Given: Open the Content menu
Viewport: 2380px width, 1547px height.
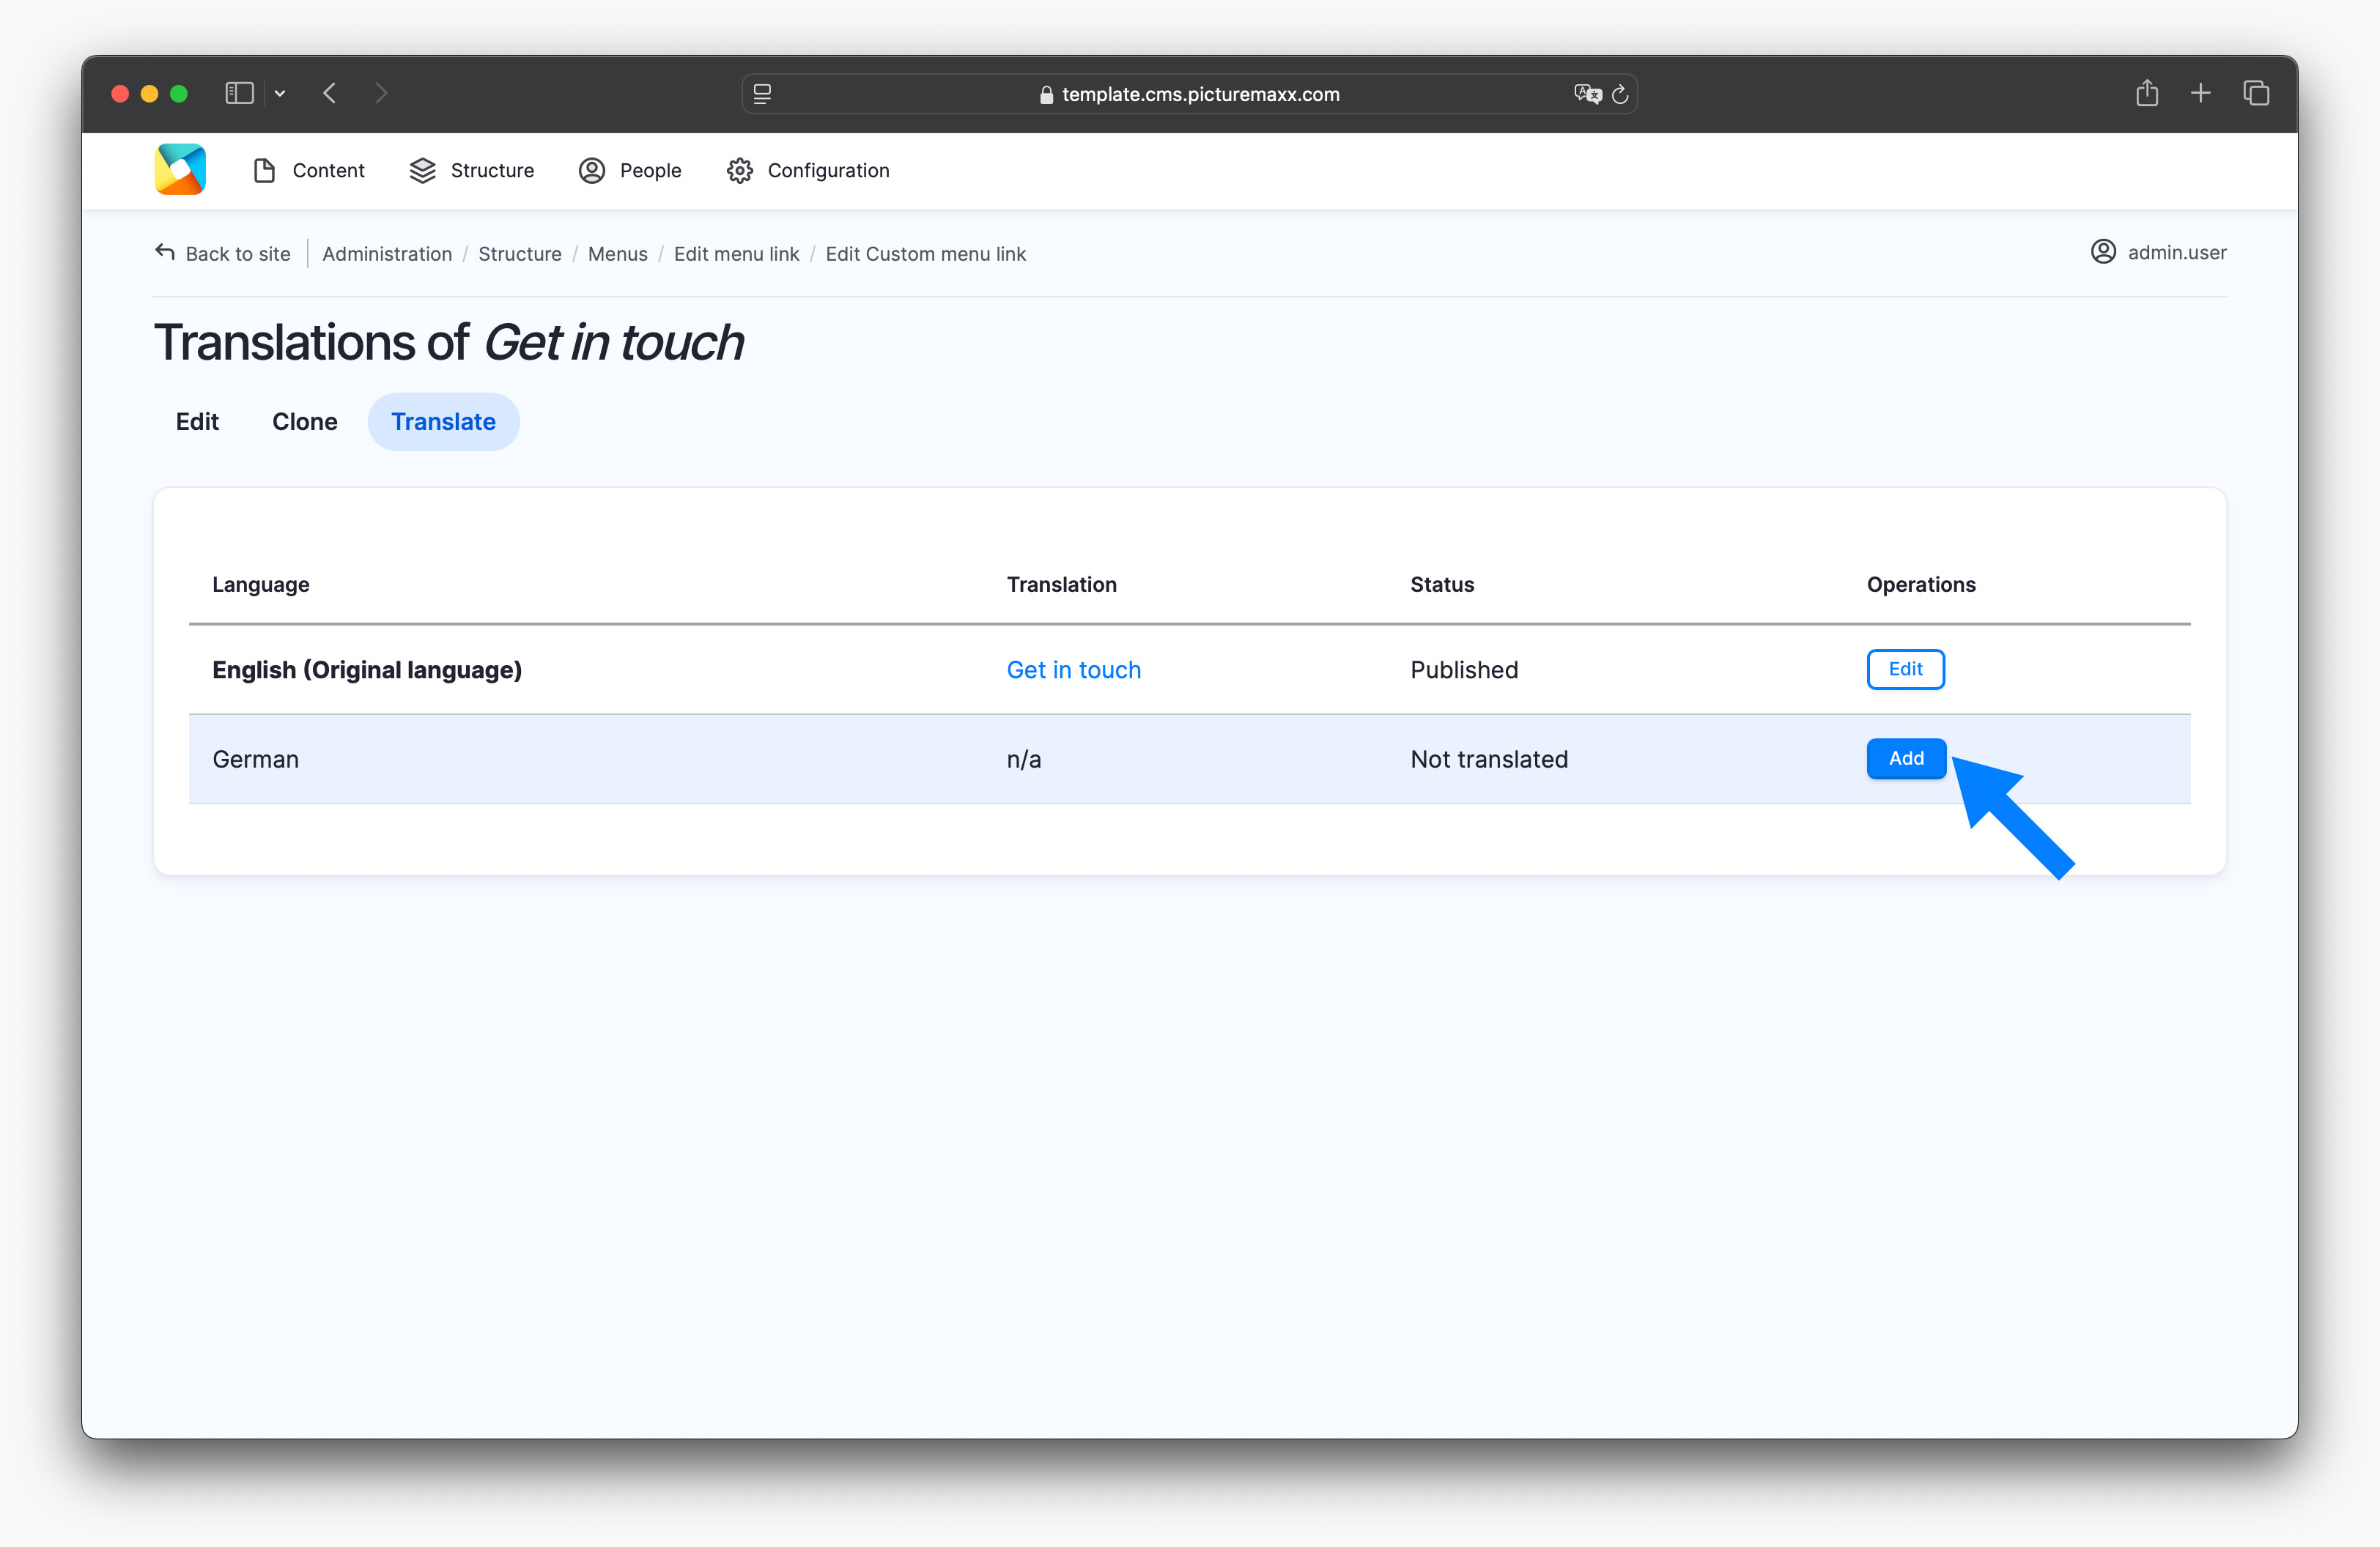Looking at the screenshot, I should (x=308, y=171).
